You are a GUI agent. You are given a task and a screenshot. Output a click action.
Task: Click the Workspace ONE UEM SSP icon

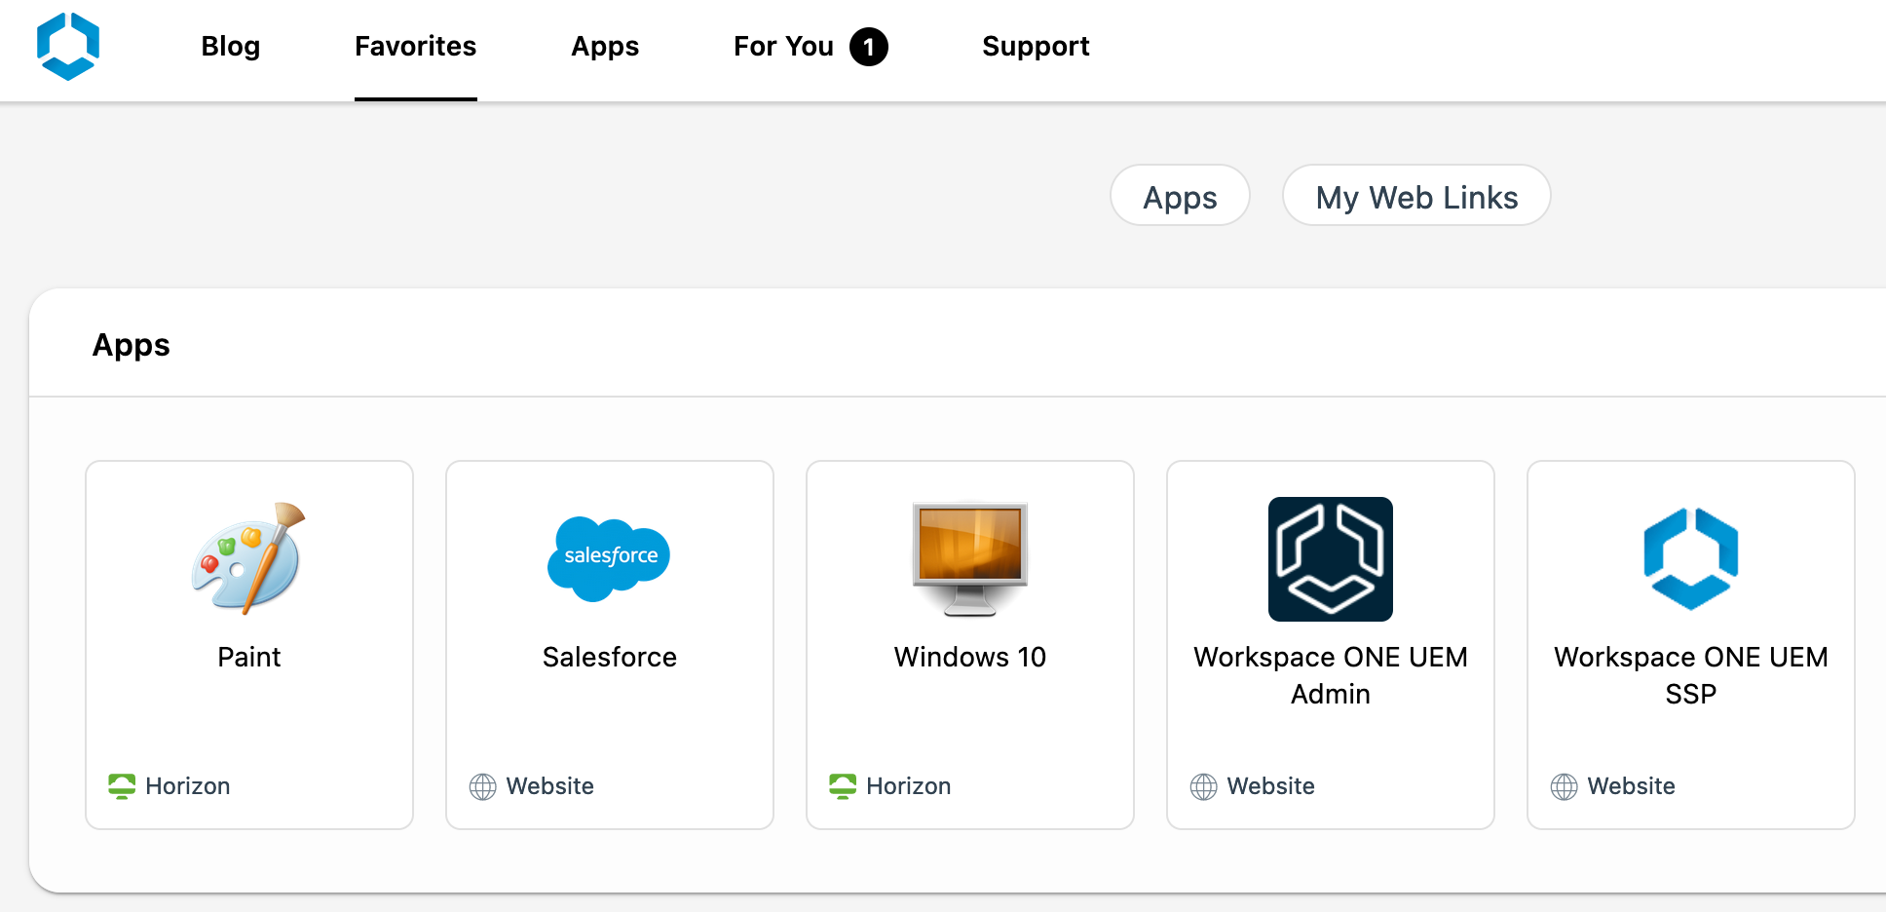1690,558
